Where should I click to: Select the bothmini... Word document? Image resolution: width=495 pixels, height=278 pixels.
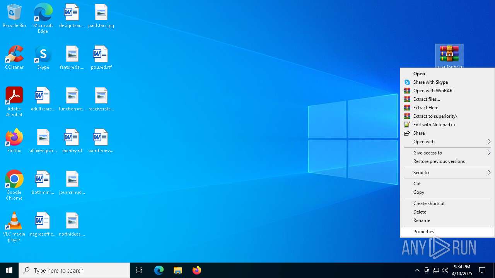(43, 183)
